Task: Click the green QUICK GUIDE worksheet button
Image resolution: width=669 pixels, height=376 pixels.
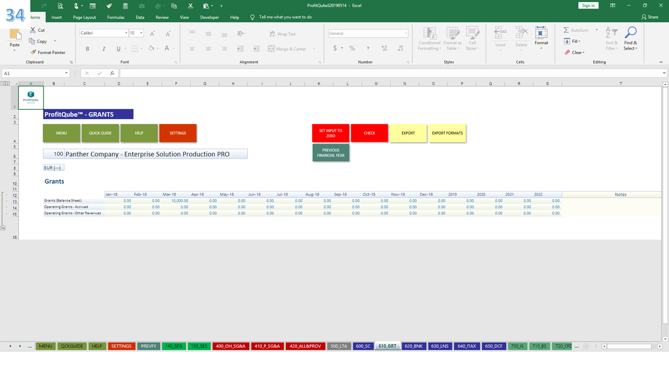Action: coord(100,133)
